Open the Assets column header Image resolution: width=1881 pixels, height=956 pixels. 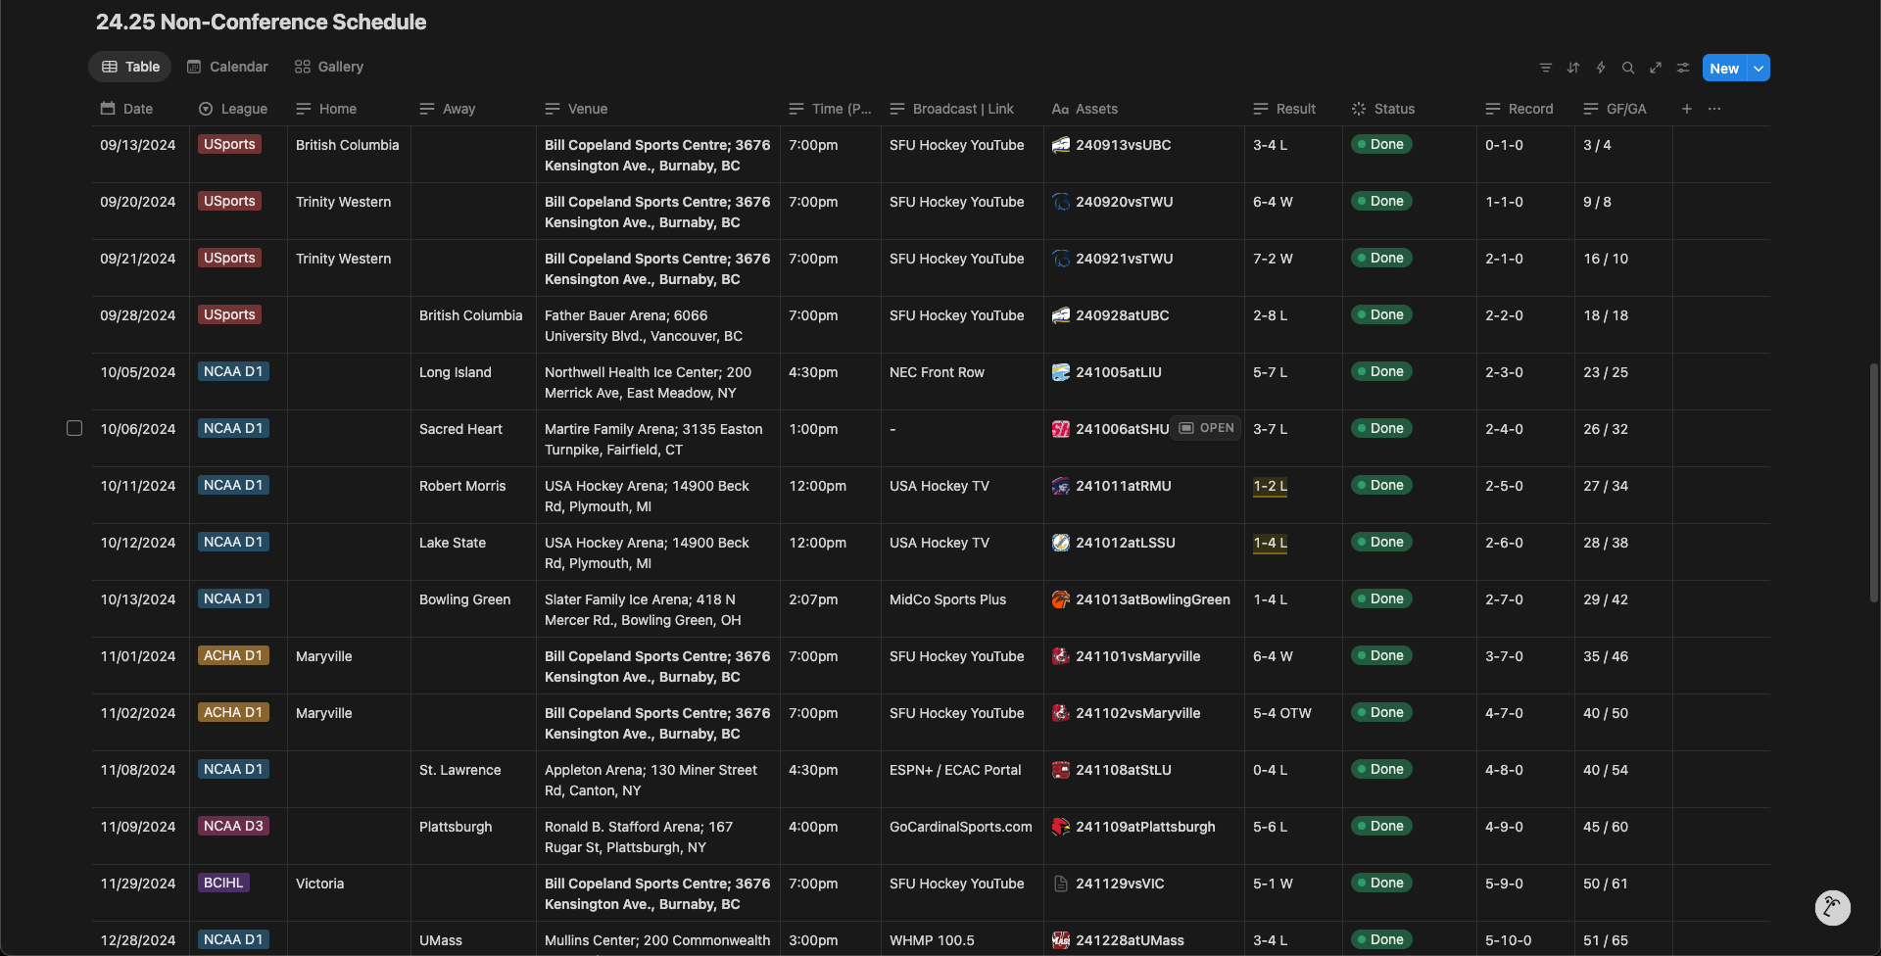point(1143,109)
